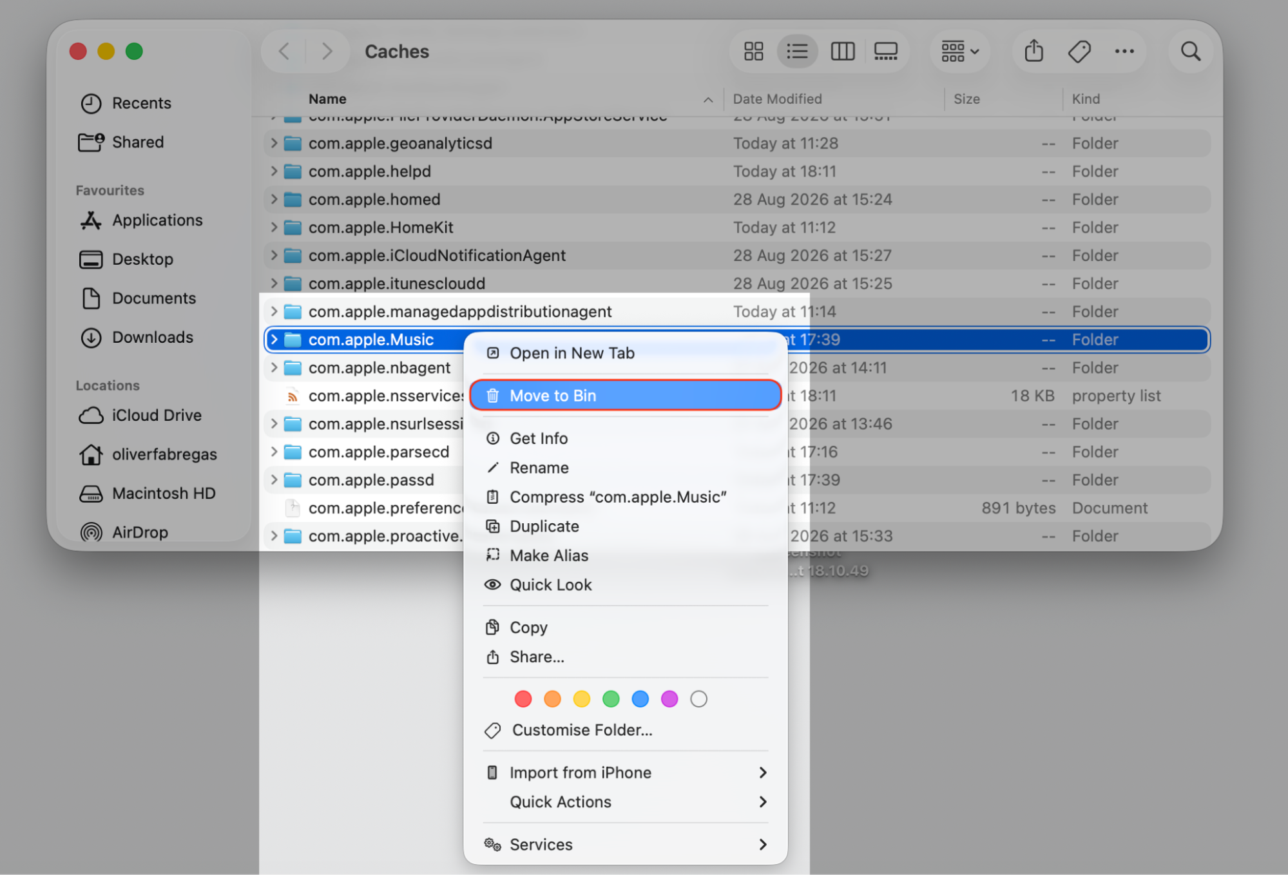Apply the orange tag colour
The height and width of the screenshot is (875, 1288).
tap(552, 699)
